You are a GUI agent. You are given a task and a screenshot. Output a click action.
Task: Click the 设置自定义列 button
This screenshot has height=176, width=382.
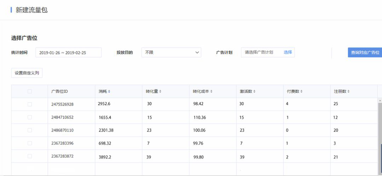(x=27, y=73)
